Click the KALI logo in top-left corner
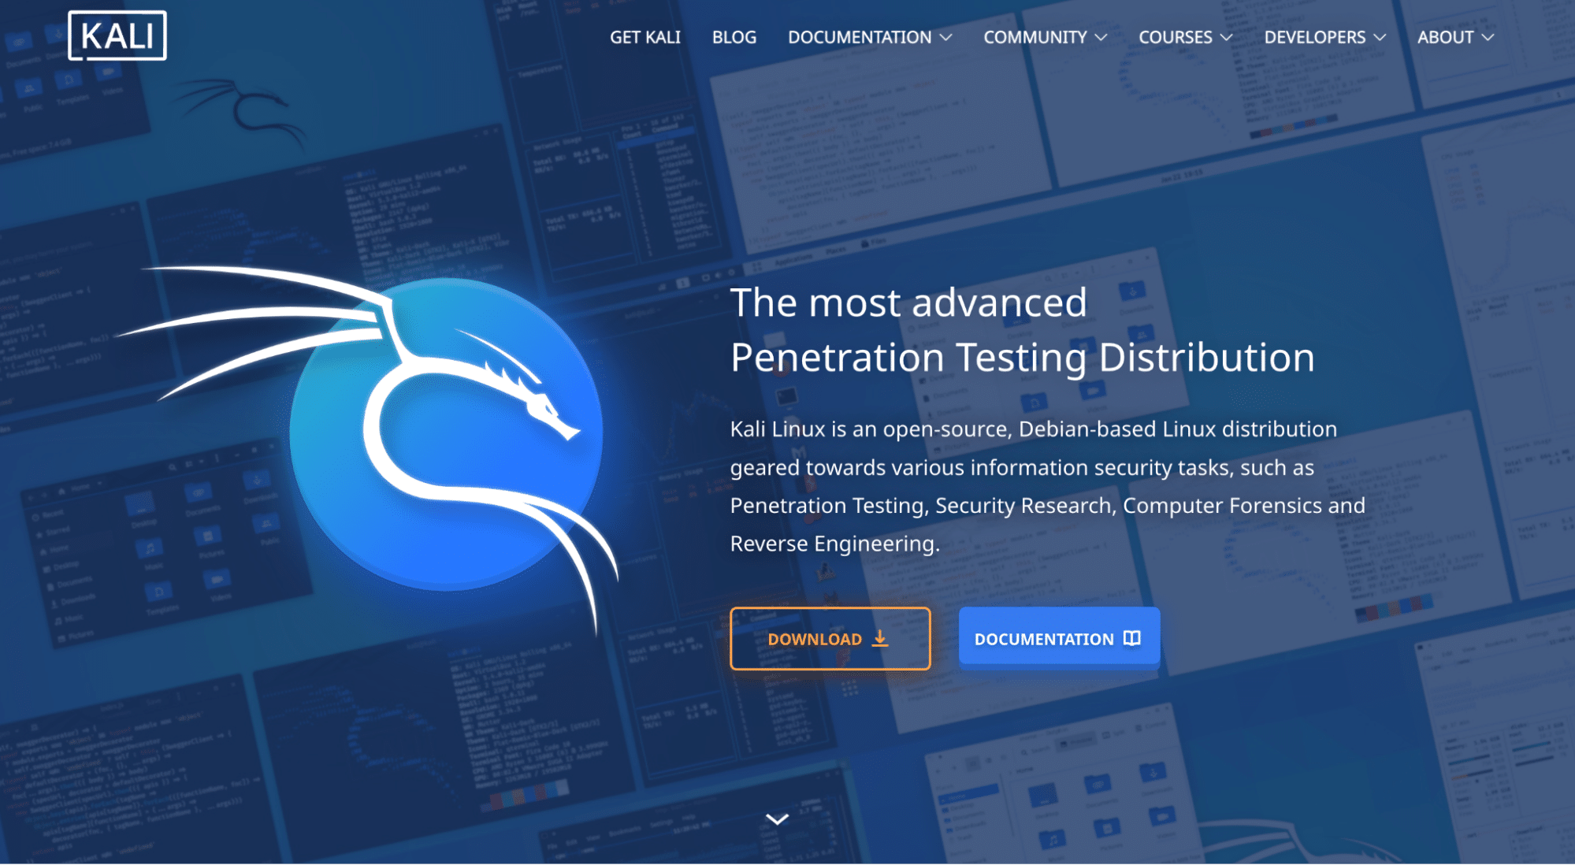The width and height of the screenshot is (1575, 865). click(x=116, y=35)
